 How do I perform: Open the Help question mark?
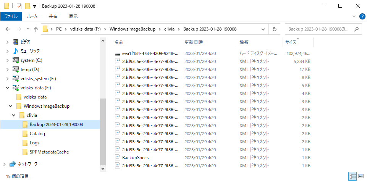(362, 16)
